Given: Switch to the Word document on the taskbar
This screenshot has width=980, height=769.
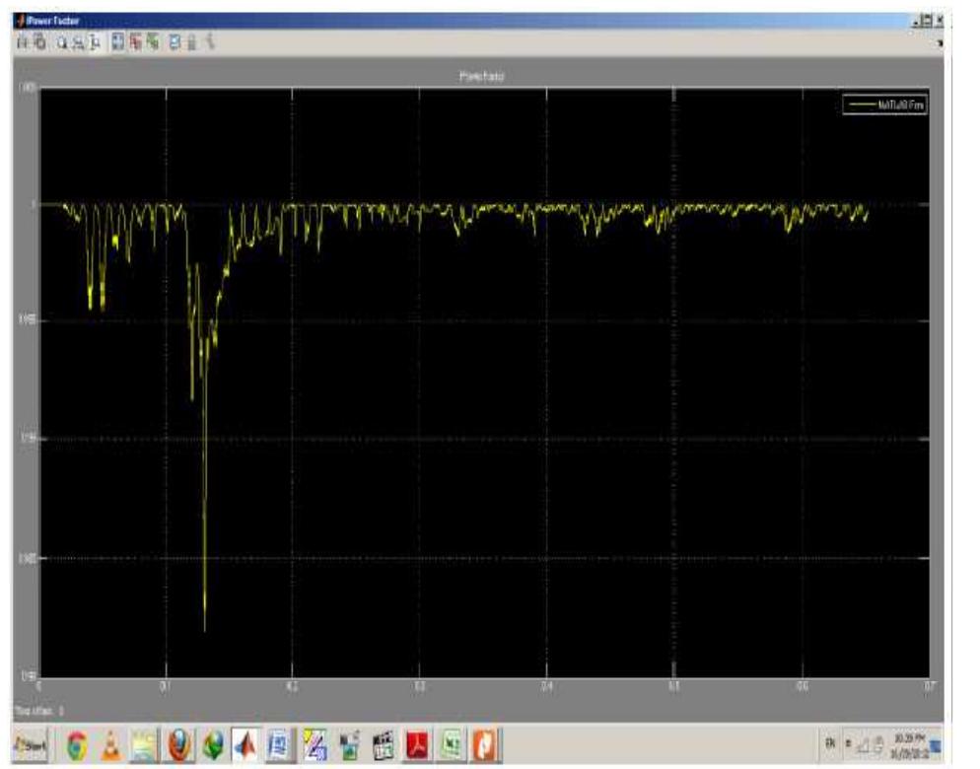Looking at the screenshot, I should 279,745.
